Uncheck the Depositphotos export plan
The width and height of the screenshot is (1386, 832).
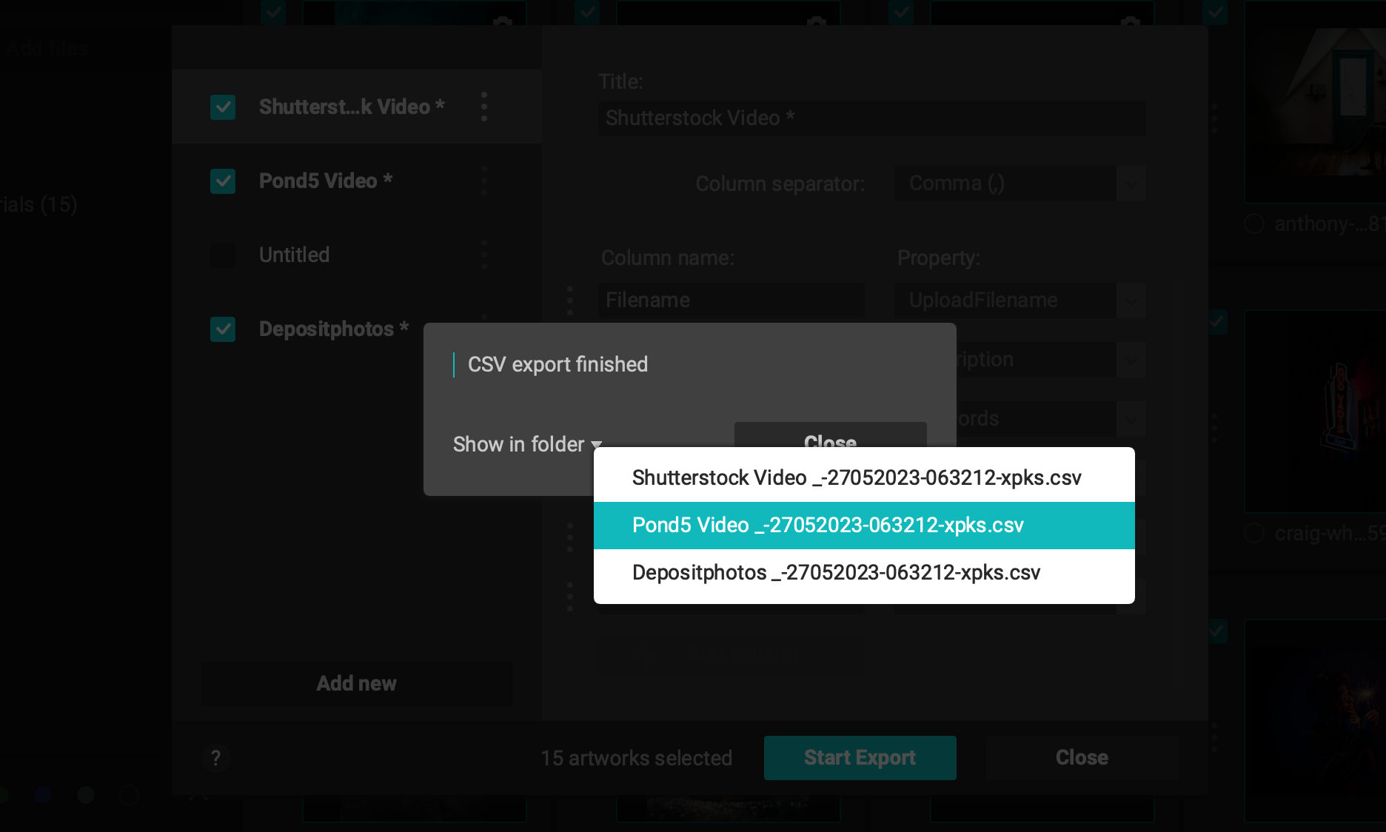(x=223, y=329)
